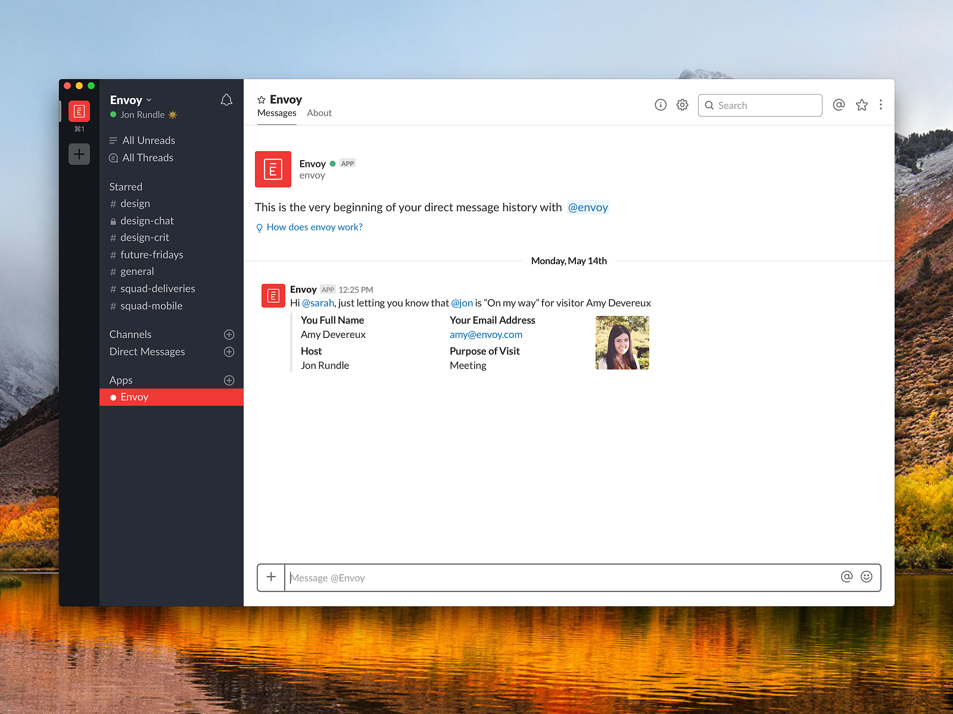Select the Envoy workspace icon
This screenshot has width=953, height=714.
point(79,111)
